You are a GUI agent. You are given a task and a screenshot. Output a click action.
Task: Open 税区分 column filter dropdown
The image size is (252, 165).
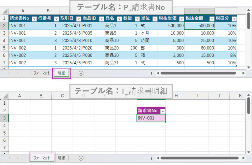(234, 19)
